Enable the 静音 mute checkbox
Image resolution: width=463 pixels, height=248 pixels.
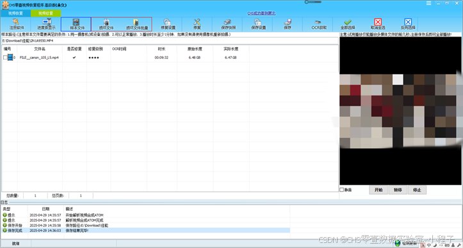point(341,190)
